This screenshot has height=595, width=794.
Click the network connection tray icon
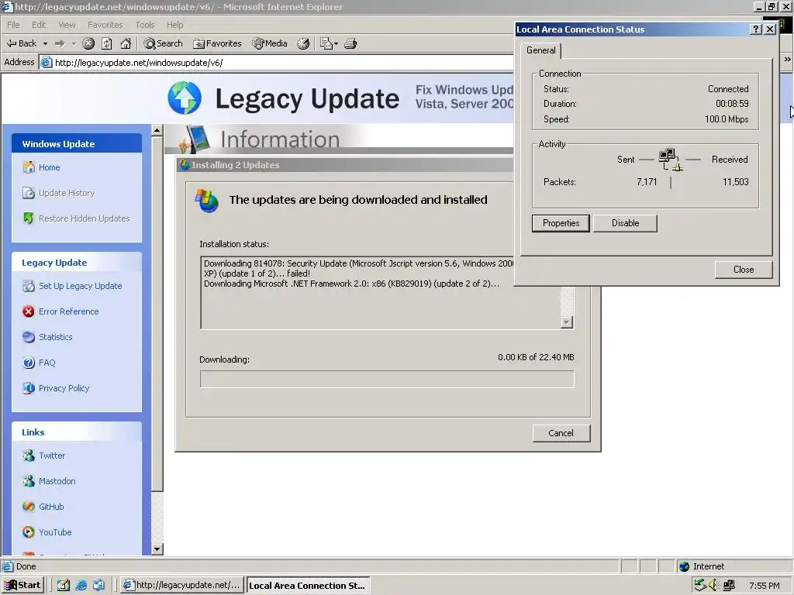coord(729,586)
